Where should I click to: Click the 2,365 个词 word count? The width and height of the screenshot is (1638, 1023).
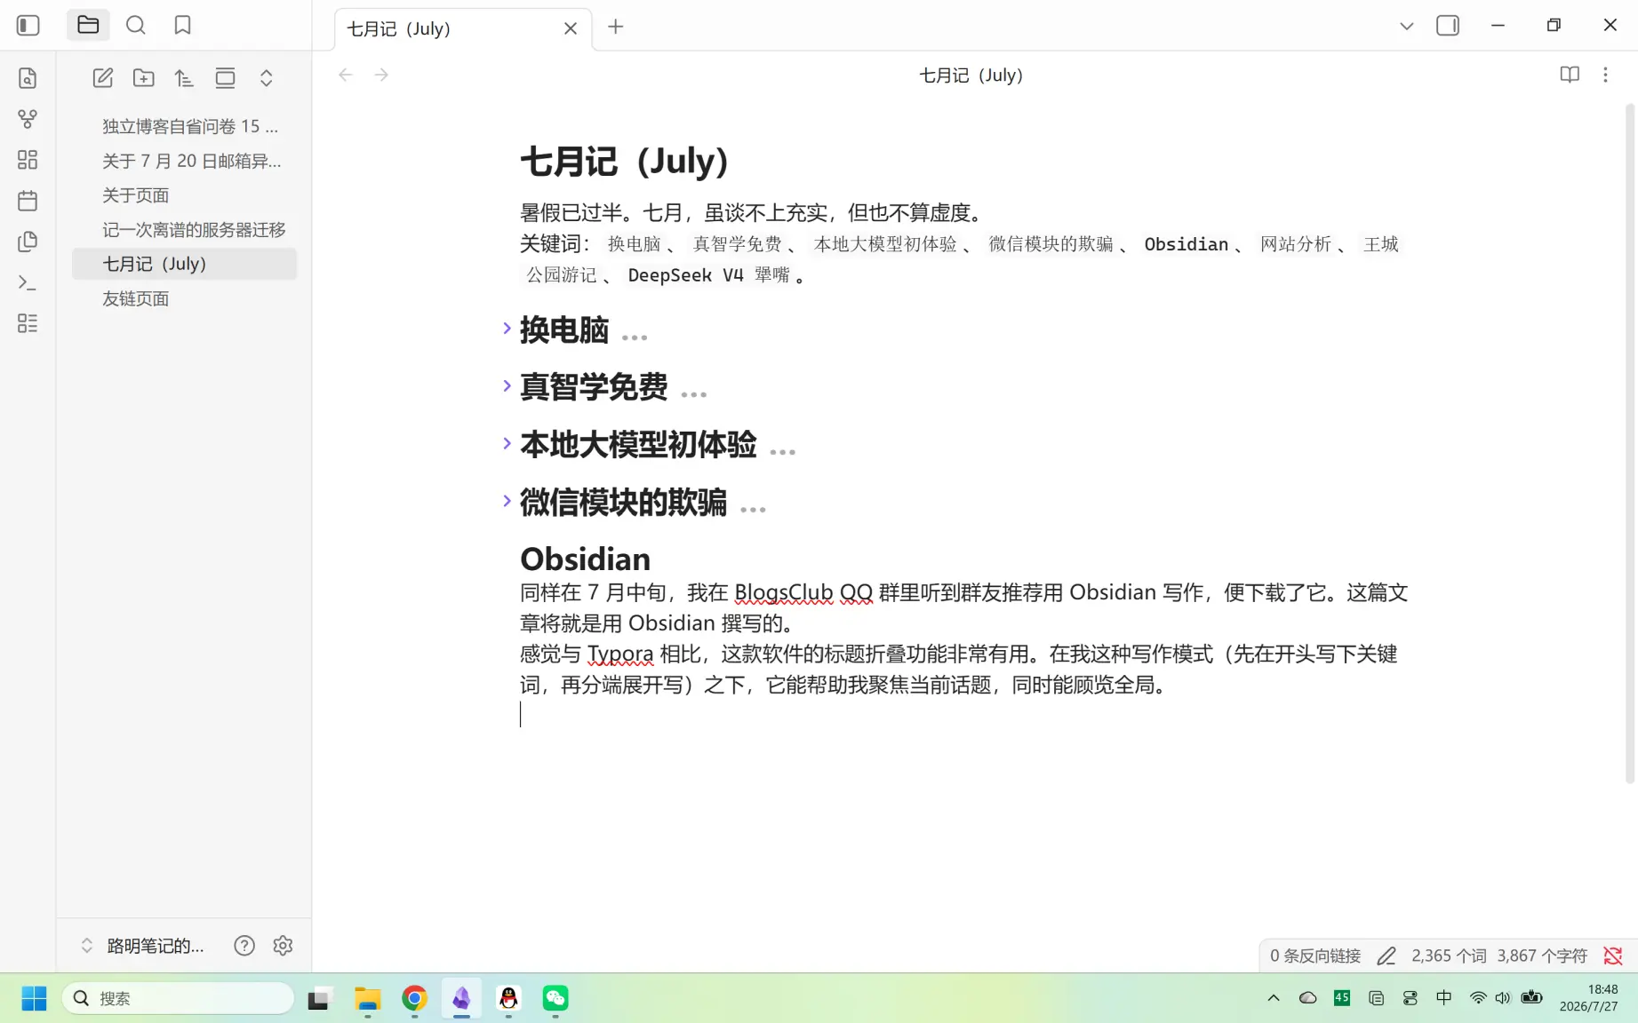(x=1449, y=956)
